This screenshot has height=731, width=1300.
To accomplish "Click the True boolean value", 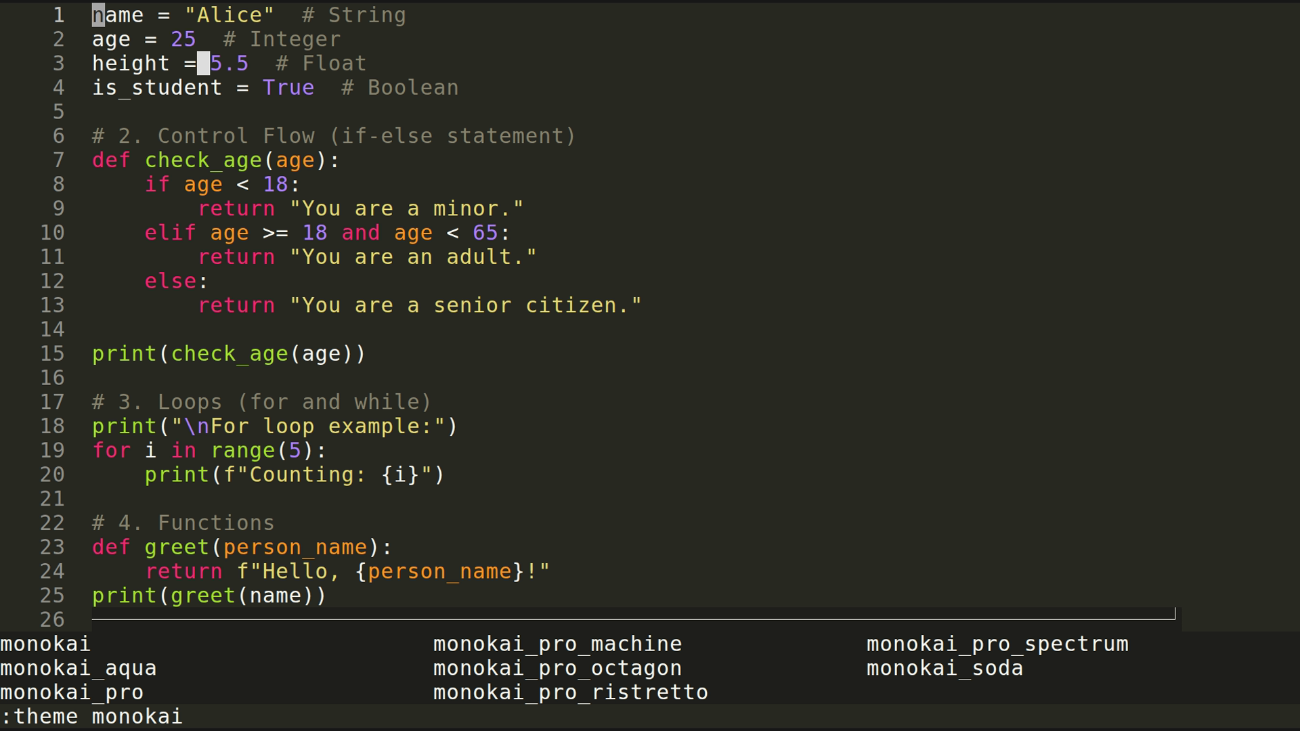I will (288, 87).
